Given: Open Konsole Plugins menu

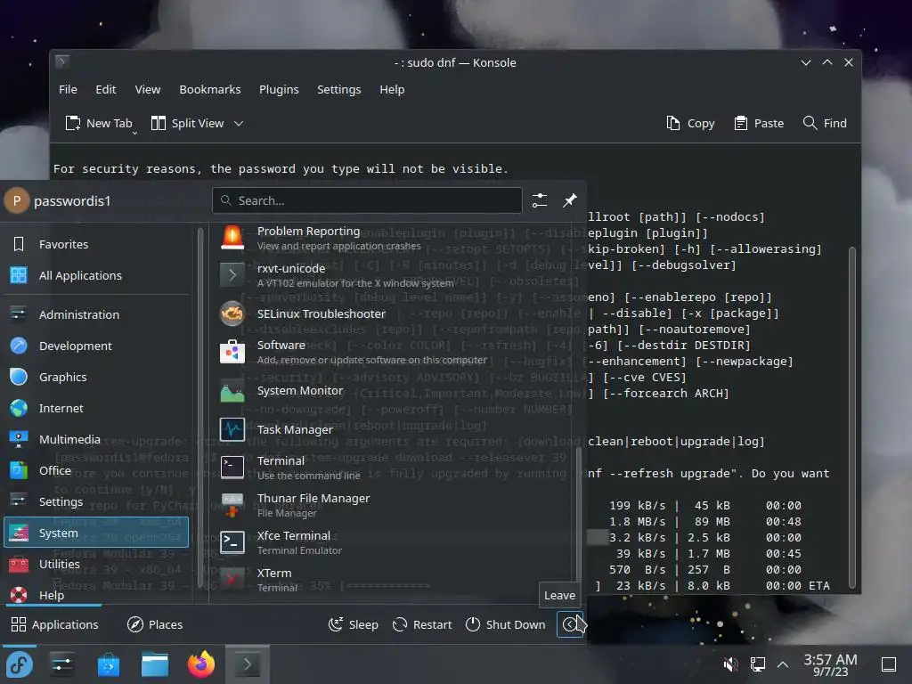Looking at the screenshot, I should point(279,90).
